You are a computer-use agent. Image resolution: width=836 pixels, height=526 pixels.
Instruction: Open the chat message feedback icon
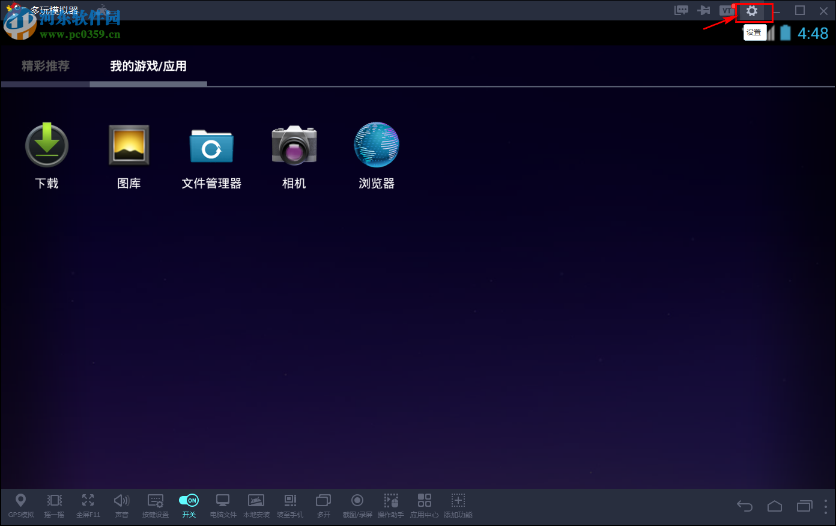click(x=681, y=10)
